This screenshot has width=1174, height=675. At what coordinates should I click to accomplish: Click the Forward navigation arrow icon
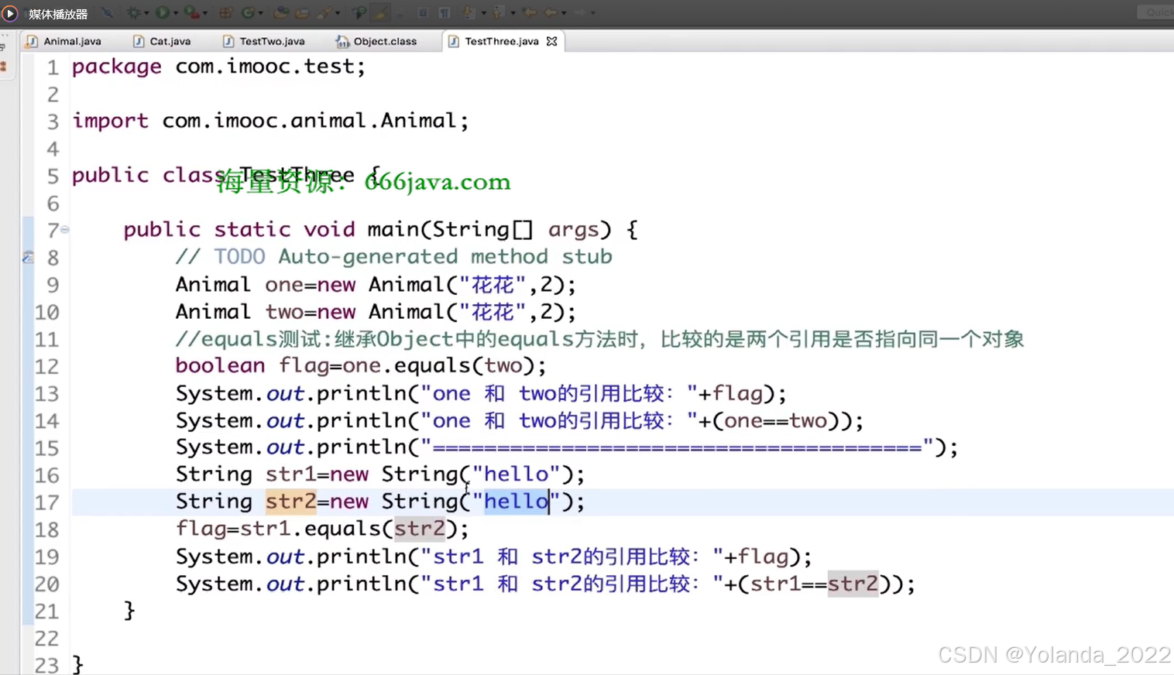[x=579, y=13]
